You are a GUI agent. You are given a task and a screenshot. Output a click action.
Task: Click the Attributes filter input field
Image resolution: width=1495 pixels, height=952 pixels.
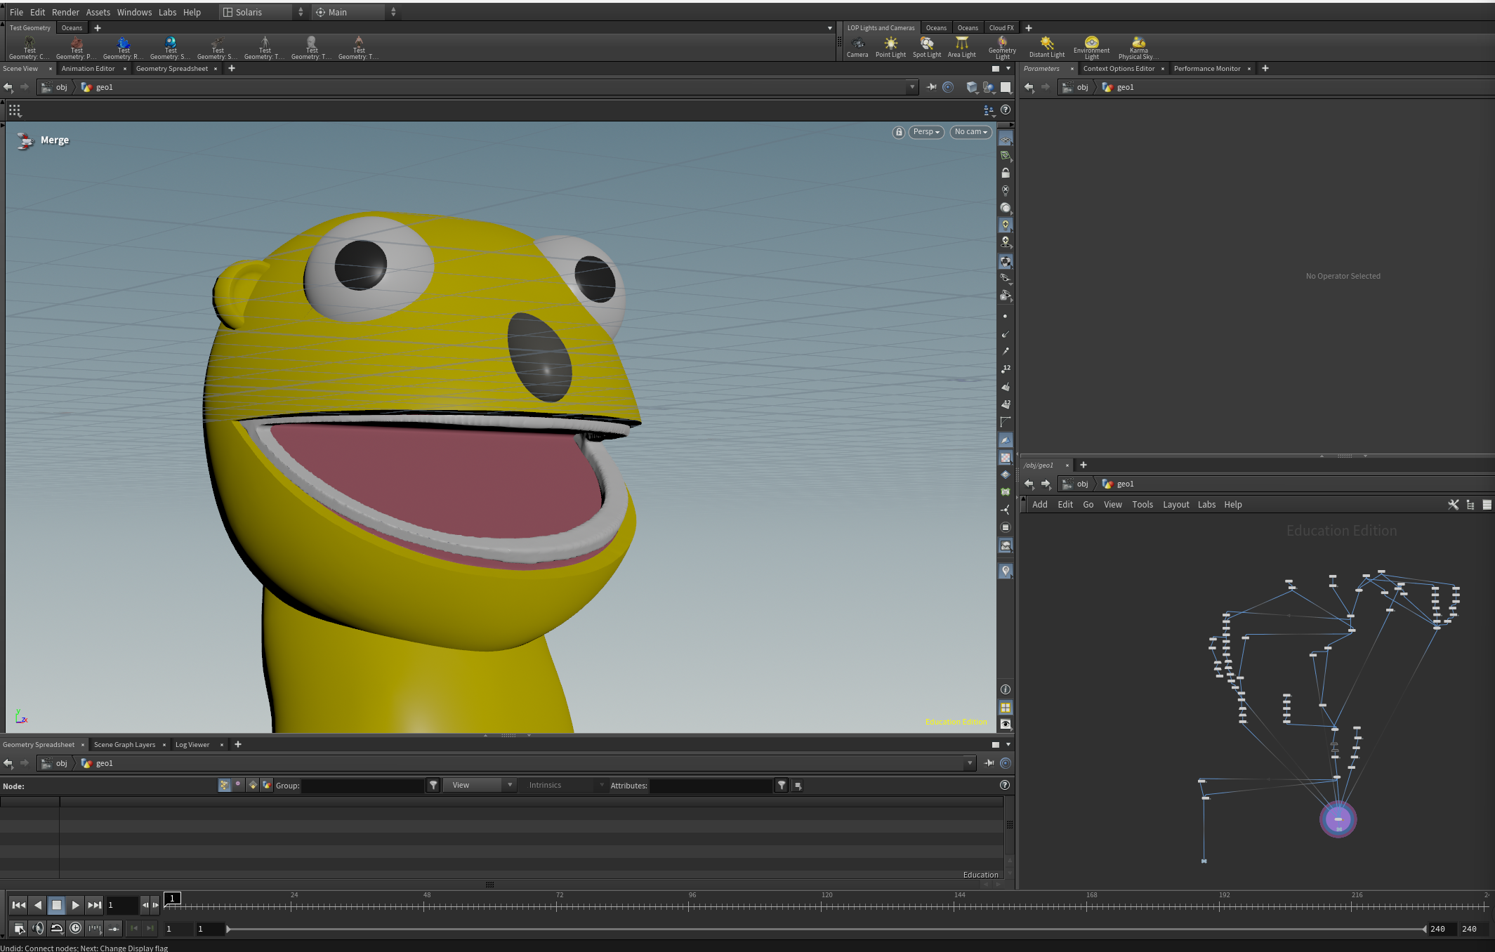coord(711,786)
